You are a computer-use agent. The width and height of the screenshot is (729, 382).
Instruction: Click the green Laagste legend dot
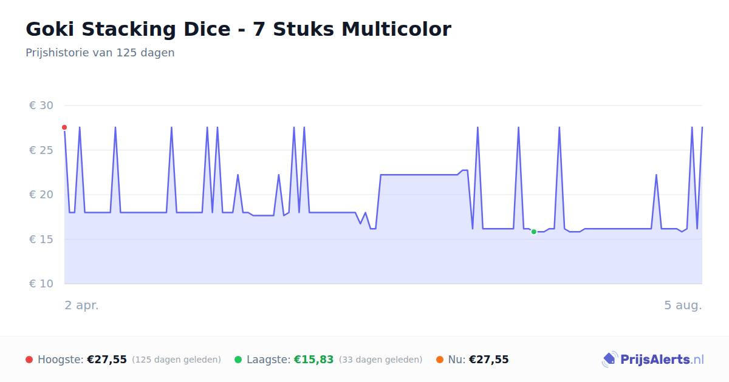pyautogui.click(x=238, y=360)
